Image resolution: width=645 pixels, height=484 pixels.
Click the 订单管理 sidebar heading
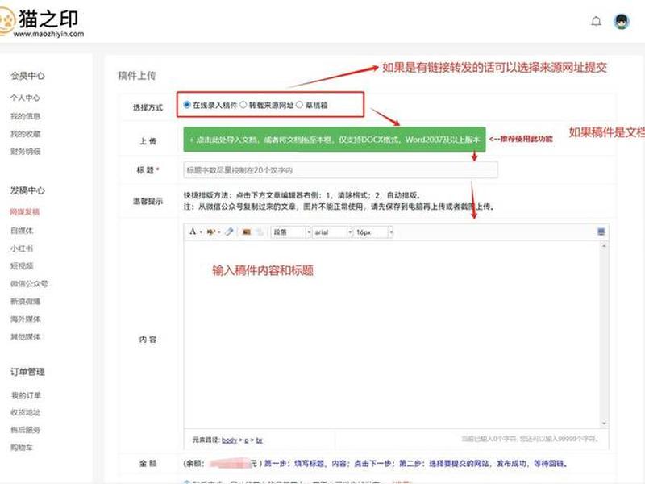[x=27, y=372]
